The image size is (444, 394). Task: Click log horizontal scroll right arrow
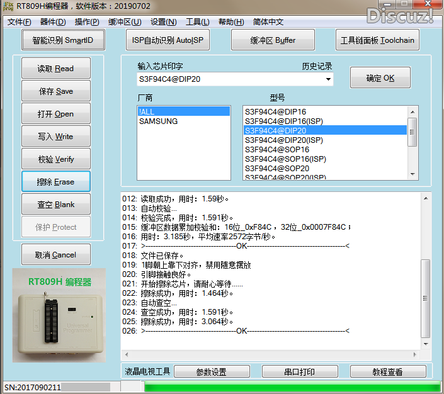click(x=415, y=354)
